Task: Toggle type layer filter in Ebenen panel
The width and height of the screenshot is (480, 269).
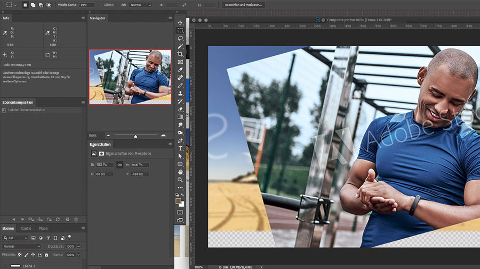Action: 48,238
